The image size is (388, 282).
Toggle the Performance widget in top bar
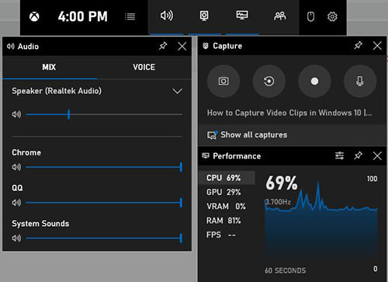pos(242,16)
